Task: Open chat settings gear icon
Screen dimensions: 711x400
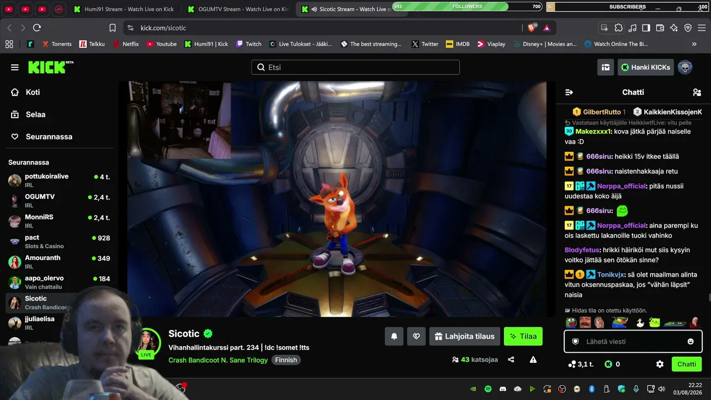Action: (x=660, y=364)
